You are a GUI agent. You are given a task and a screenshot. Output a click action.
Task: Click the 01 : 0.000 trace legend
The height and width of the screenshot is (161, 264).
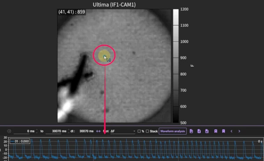[20, 141]
